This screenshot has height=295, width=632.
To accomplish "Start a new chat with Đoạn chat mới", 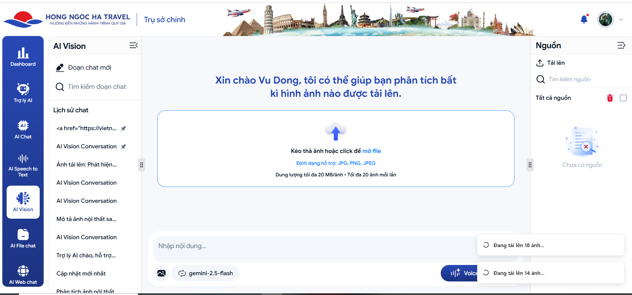I will (x=89, y=68).
